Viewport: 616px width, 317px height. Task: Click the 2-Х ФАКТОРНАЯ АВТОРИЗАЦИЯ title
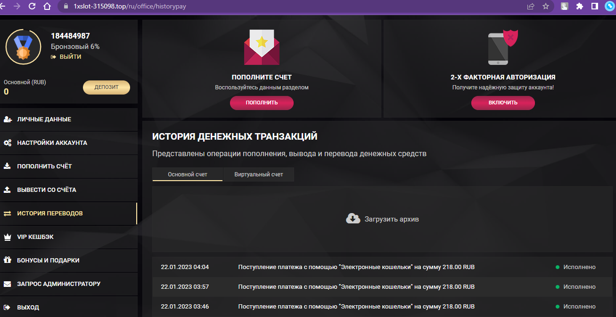coord(503,77)
